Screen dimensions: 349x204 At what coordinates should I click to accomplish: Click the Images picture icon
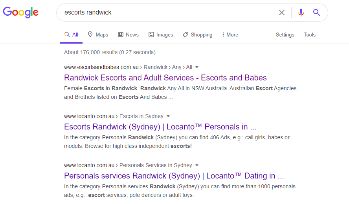(151, 35)
